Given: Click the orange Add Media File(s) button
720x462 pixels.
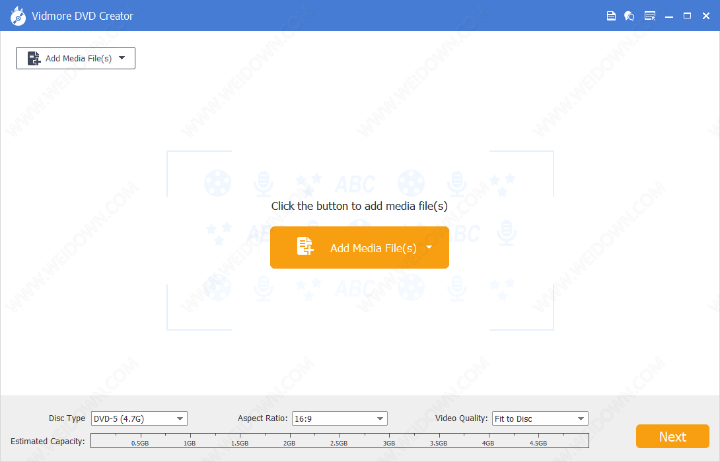Looking at the screenshot, I should tap(359, 247).
